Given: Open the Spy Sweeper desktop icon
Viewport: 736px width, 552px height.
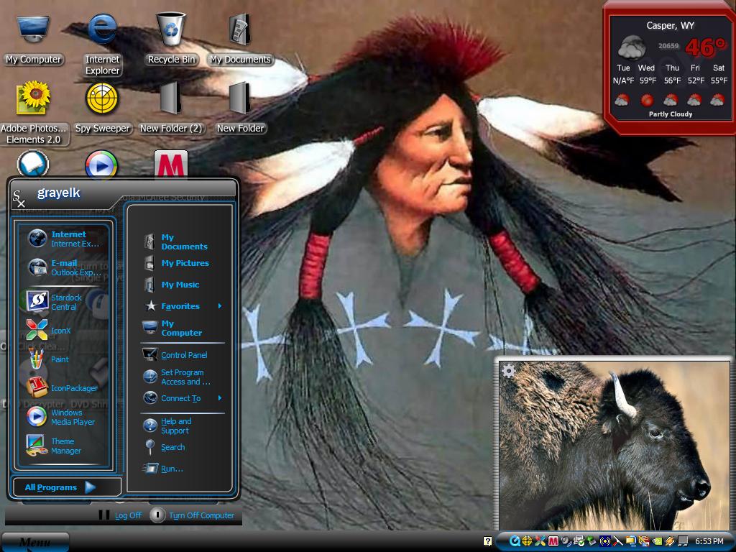Looking at the screenshot, I should point(102,107).
